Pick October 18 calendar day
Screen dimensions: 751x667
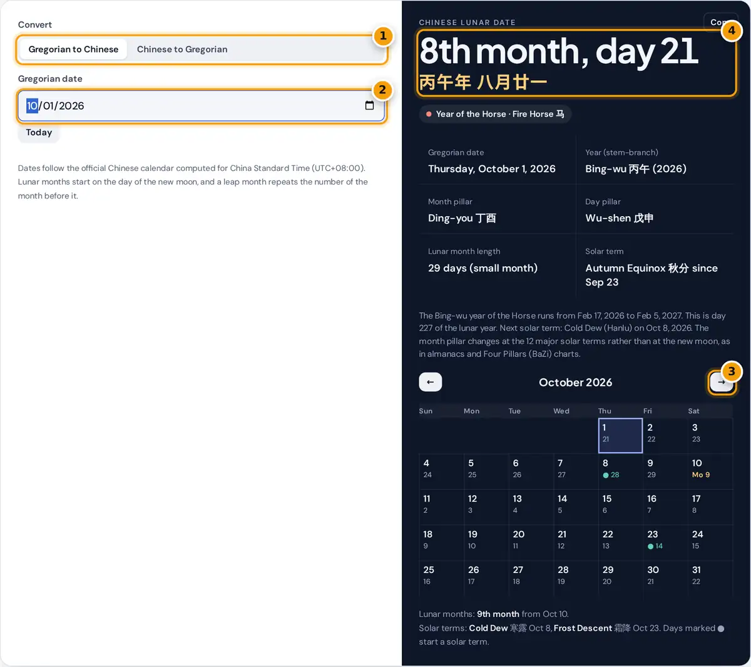(x=441, y=542)
